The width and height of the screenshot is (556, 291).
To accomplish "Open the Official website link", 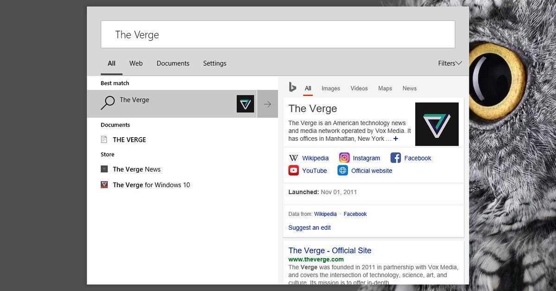I will 372,171.
